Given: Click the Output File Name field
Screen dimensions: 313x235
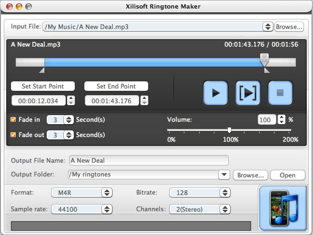Looking at the screenshot, I should pyautogui.click(x=149, y=160).
